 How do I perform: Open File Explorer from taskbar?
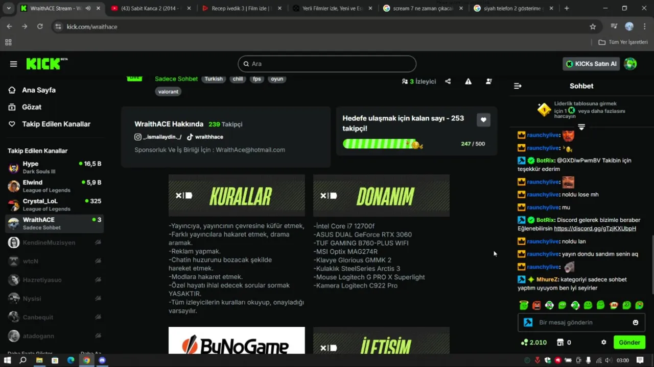coord(39,360)
